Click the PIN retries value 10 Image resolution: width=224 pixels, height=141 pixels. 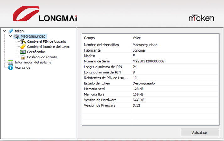135,78
